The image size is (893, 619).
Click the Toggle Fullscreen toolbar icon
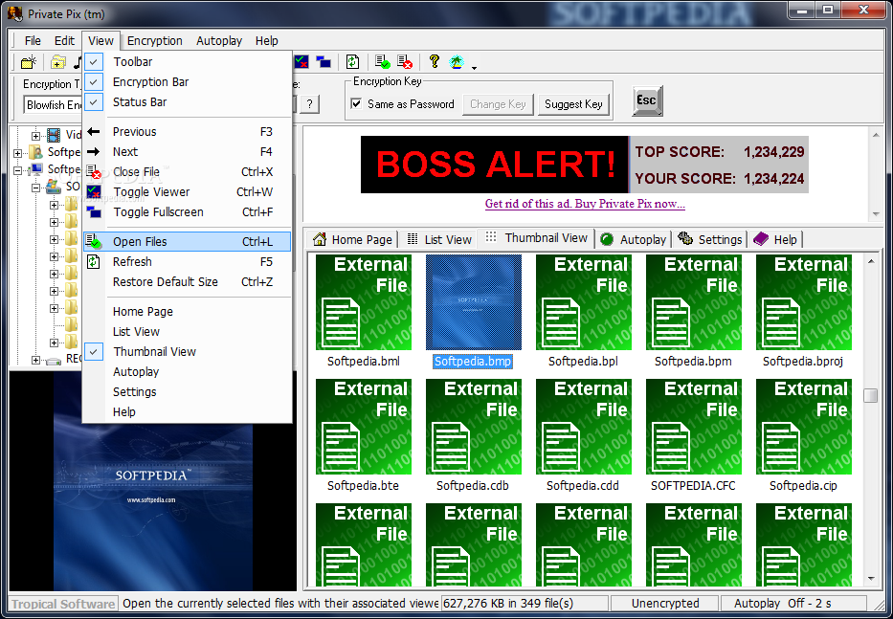tap(324, 62)
